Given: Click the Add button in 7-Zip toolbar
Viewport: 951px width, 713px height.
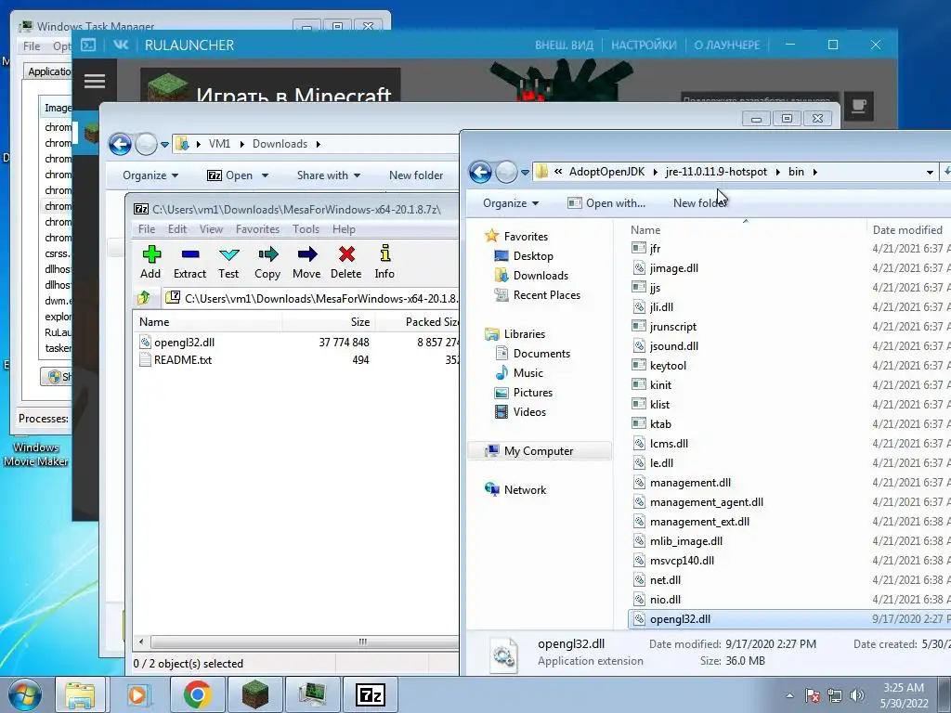Looking at the screenshot, I should click(x=150, y=262).
